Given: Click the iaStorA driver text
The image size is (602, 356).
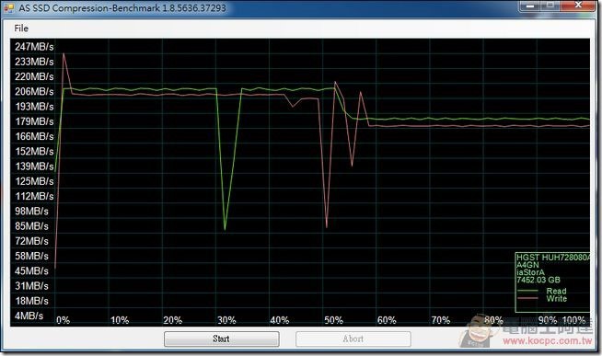Looking at the screenshot, I should coord(530,272).
